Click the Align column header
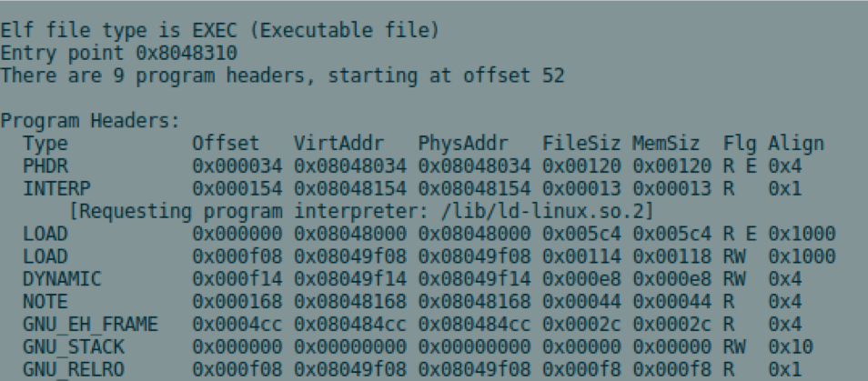This screenshot has width=868, height=381. point(796,144)
